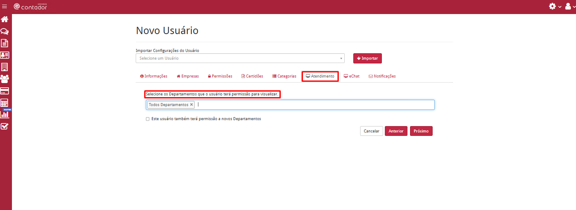Viewport: 576px width, 210px height.
Task: Switch to the Empresas tab
Action: pyautogui.click(x=188, y=76)
